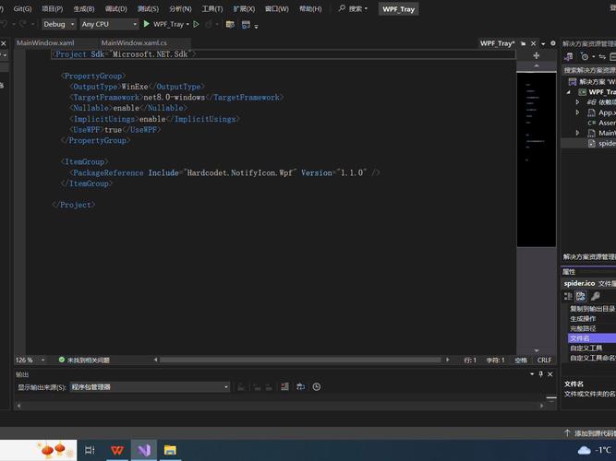The height and width of the screenshot is (461, 616).
Task: Toggle word wrap icon in output panel
Action: [301, 387]
